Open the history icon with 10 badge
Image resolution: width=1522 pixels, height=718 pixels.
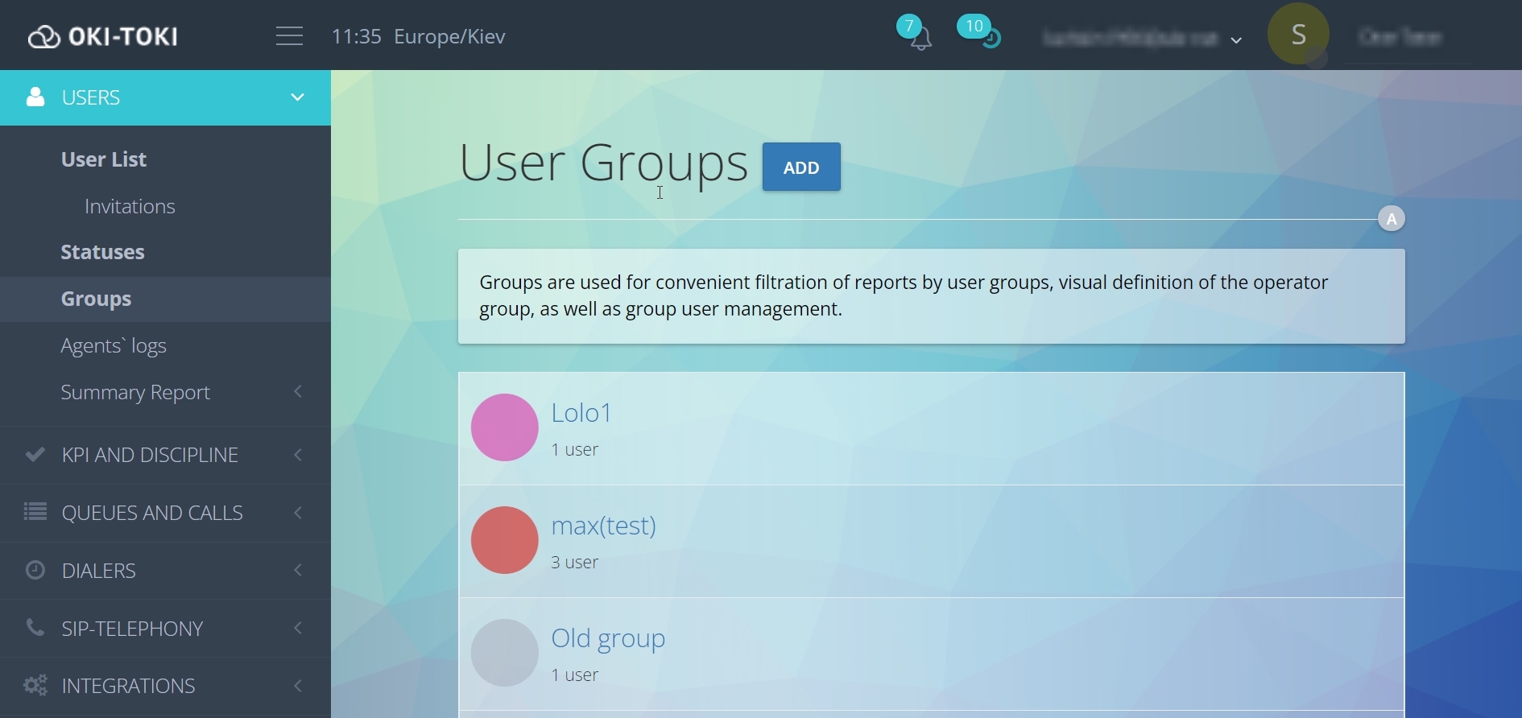point(979,32)
